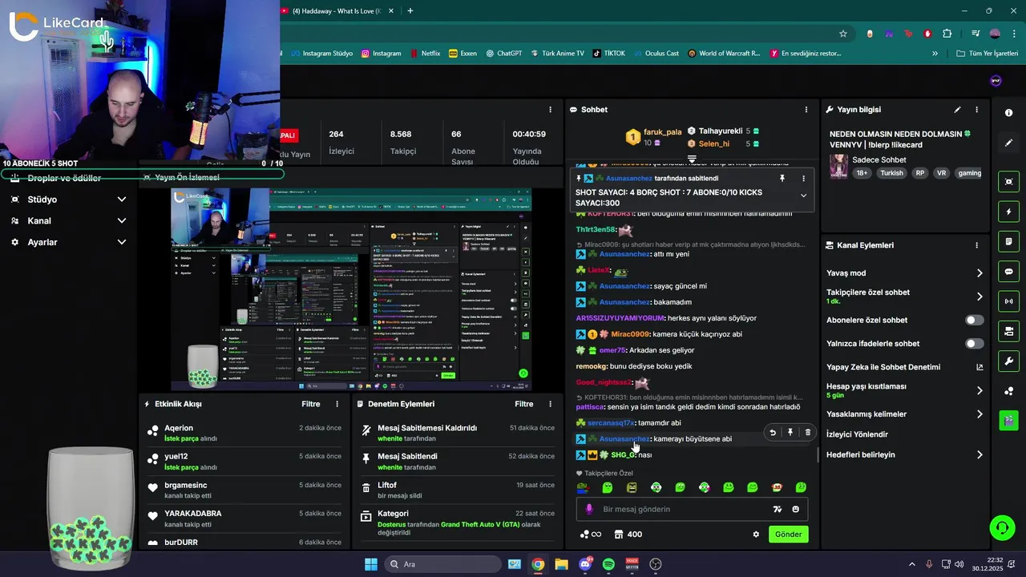Delete the Asunasanchez kamerayı büyütsene message
Image resolution: width=1026 pixels, height=577 pixels.
[x=807, y=433]
